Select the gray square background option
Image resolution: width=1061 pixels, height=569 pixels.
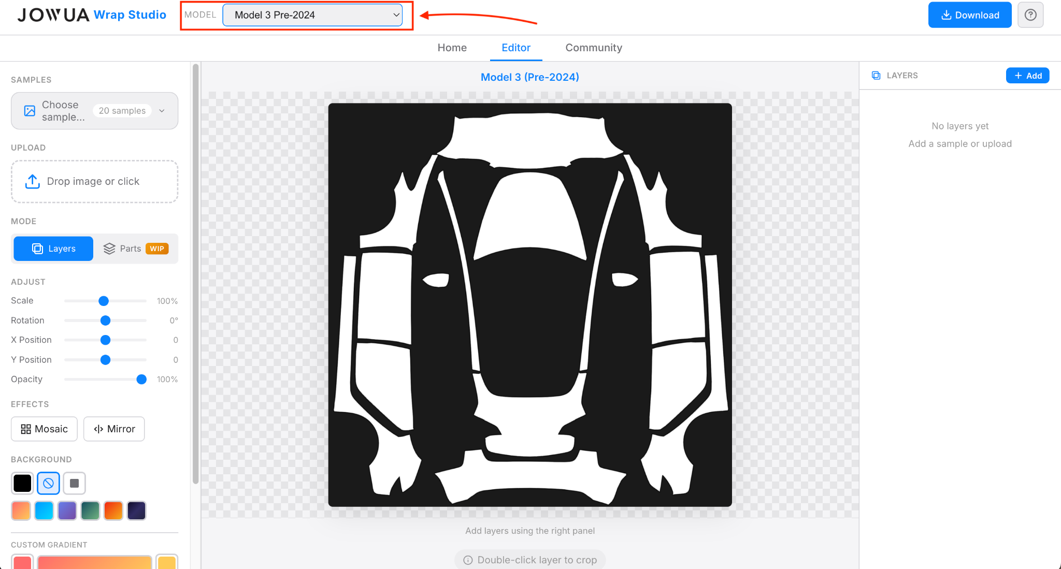(x=74, y=483)
